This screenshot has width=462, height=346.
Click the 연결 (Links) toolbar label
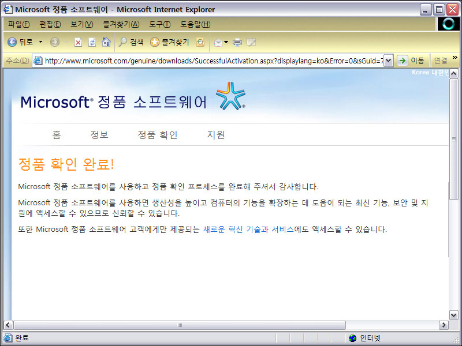click(x=441, y=61)
